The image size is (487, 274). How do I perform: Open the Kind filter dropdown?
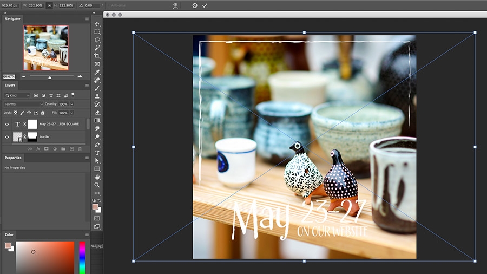pyautogui.click(x=17, y=95)
